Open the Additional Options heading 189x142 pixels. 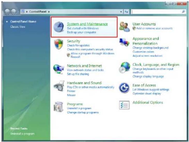coord(148,102)
